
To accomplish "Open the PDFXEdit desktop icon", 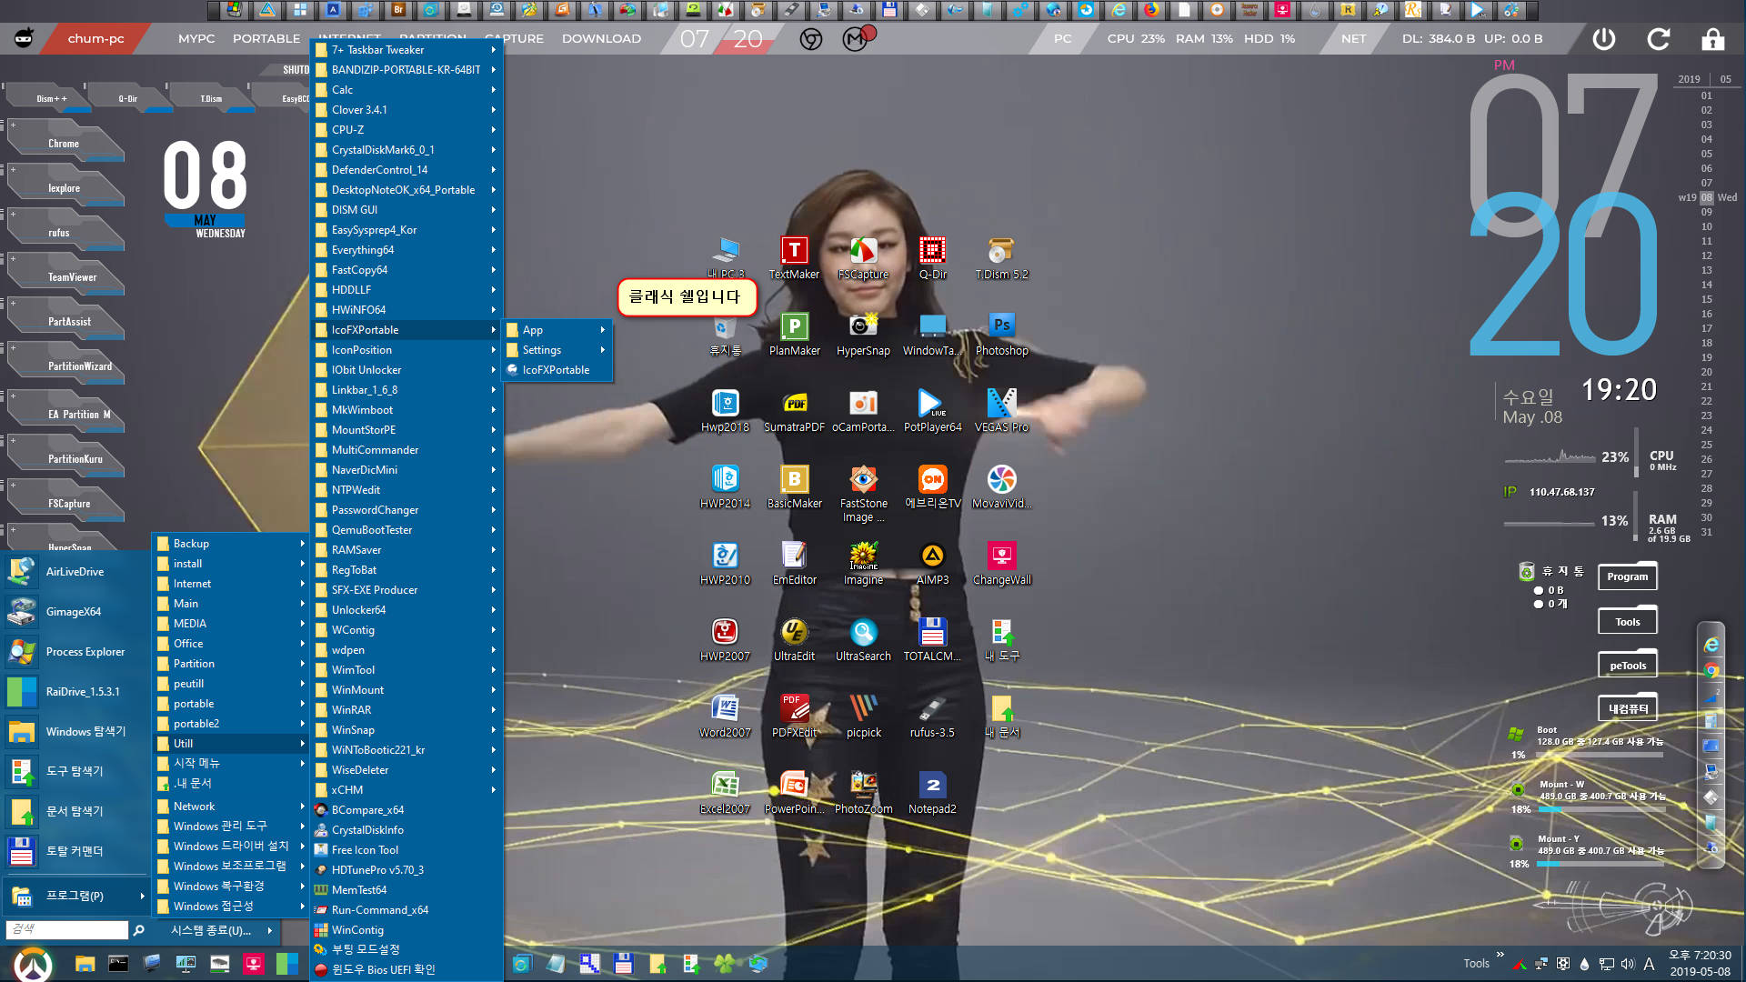I will pyautogui.click(x=794, y=716).
